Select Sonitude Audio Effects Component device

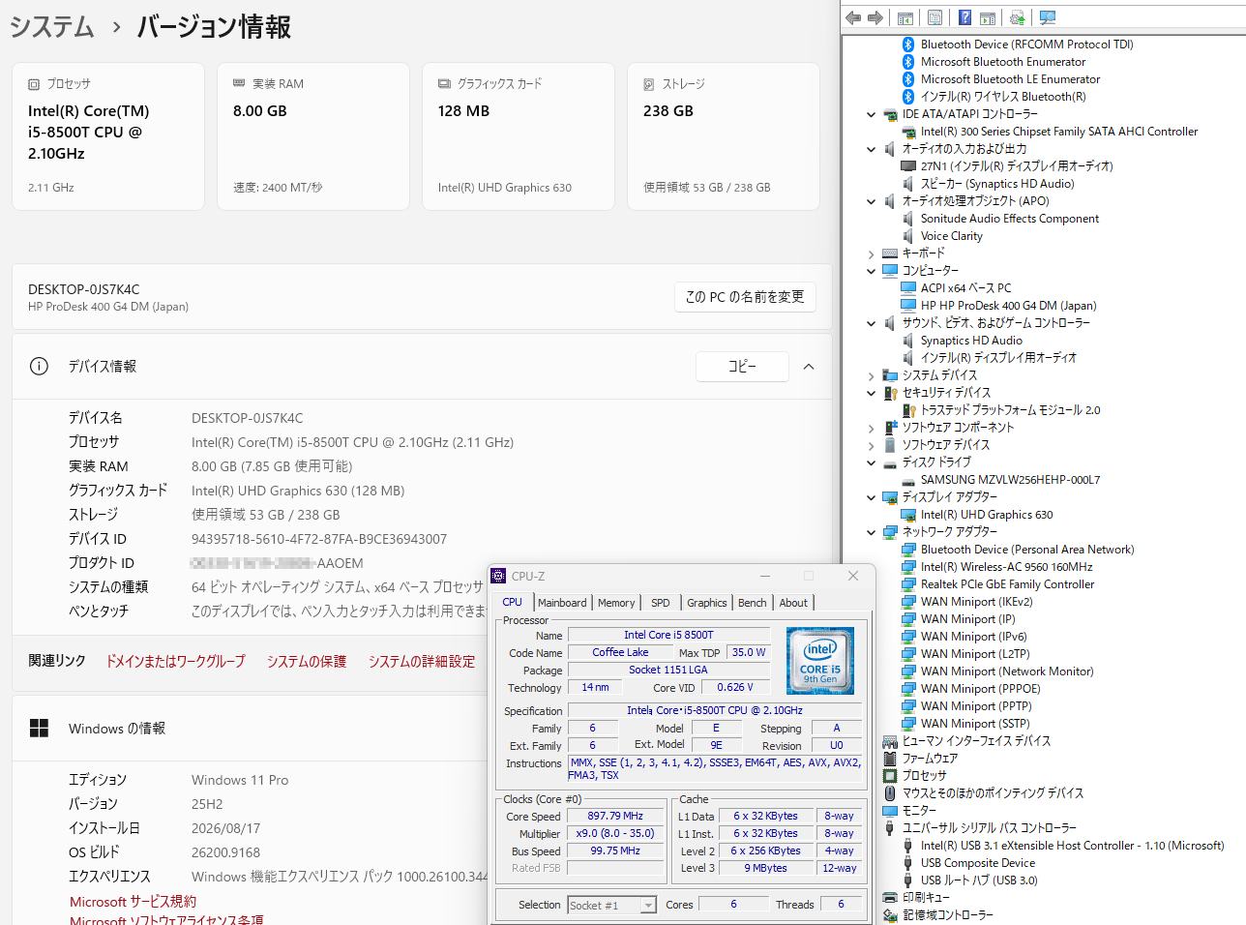pyautogui.click(x=1010, y=219)
